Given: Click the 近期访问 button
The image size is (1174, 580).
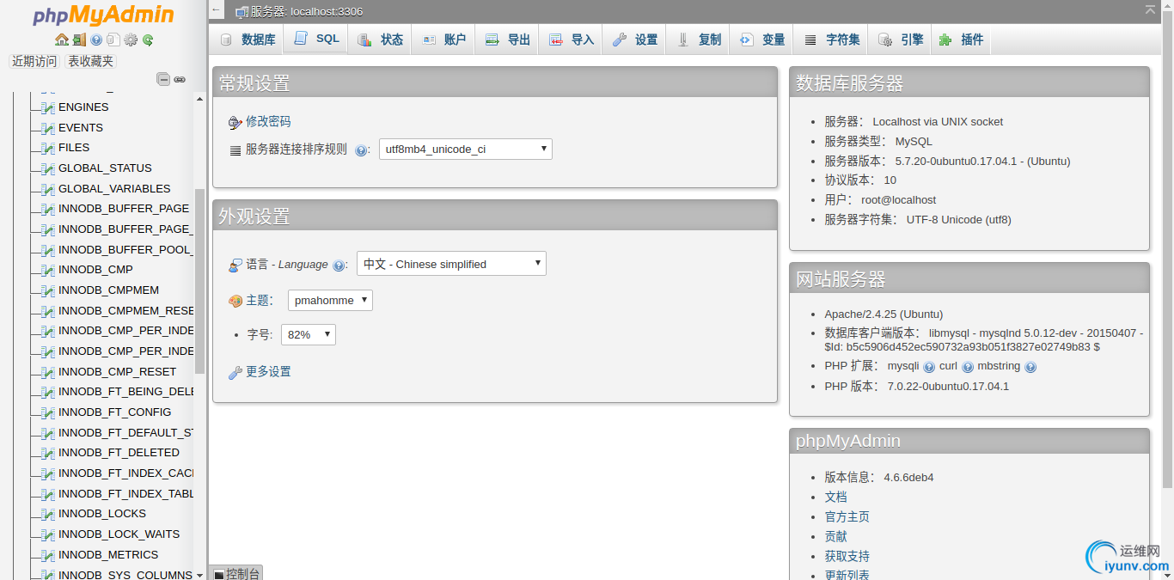Looking at the screenshot, I should (x=34, y=61).
